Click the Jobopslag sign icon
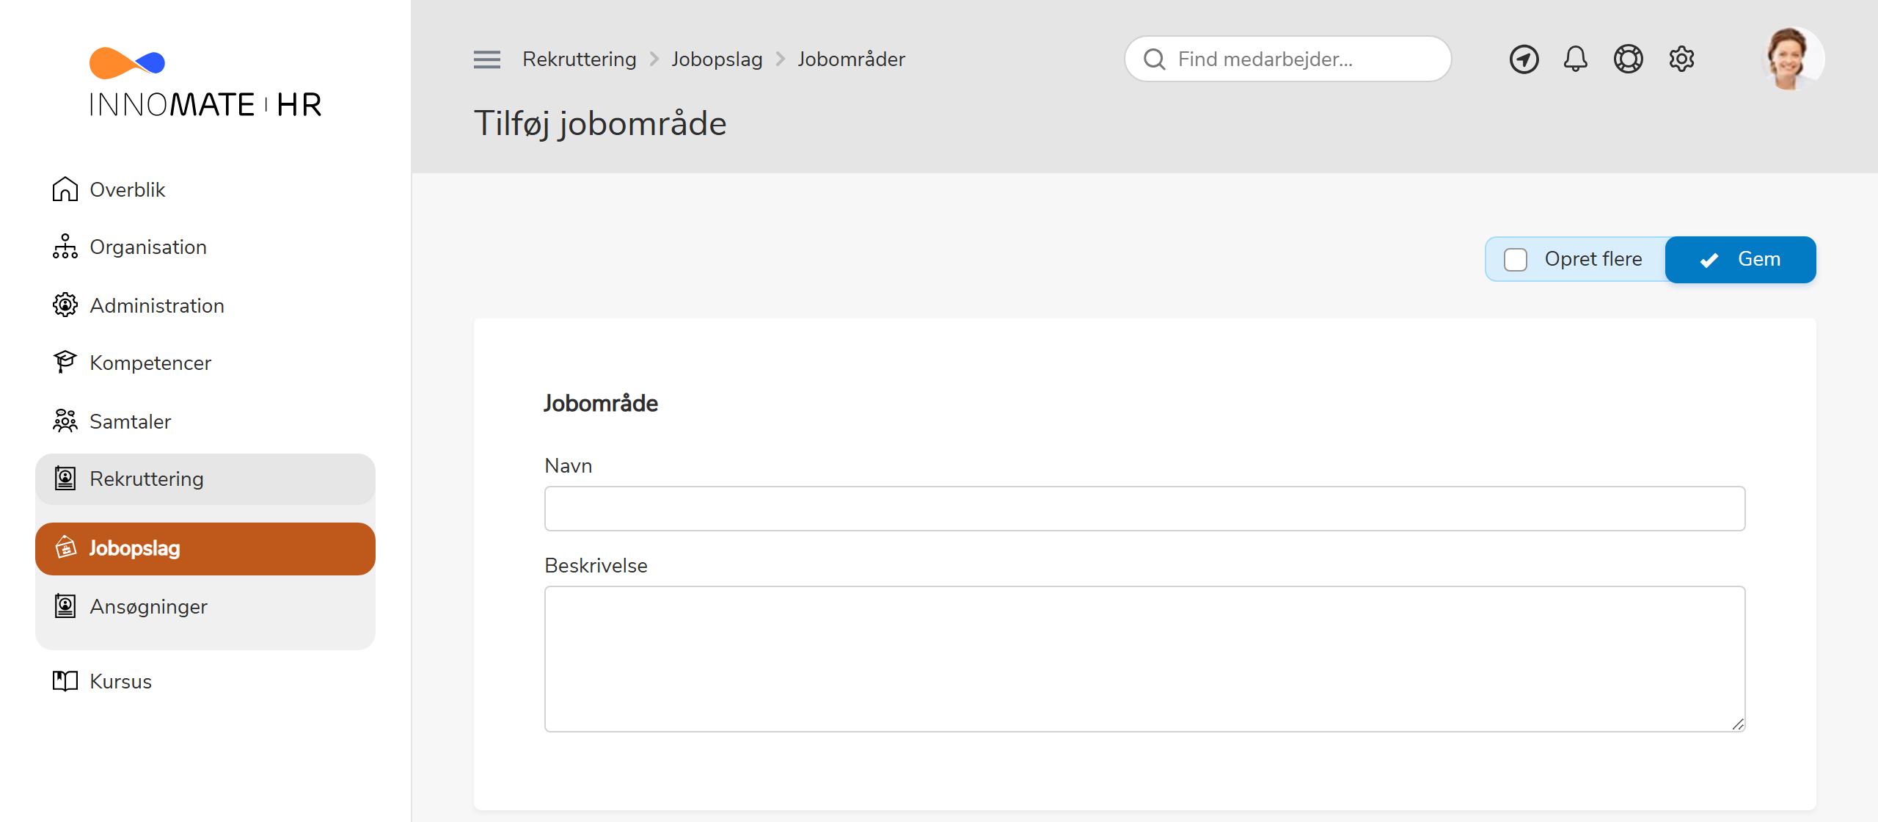 pyautogui.click(x=66, y=547)
